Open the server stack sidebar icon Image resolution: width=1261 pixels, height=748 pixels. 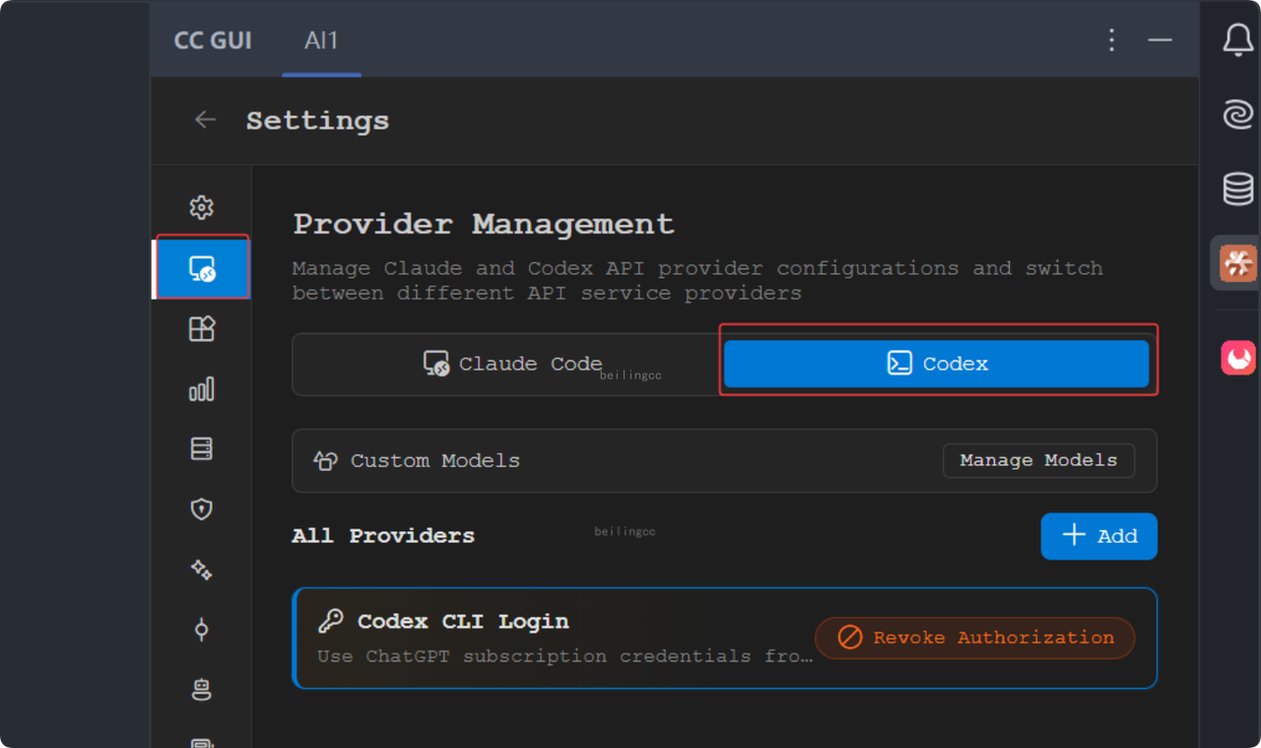(x=201, y=449)
